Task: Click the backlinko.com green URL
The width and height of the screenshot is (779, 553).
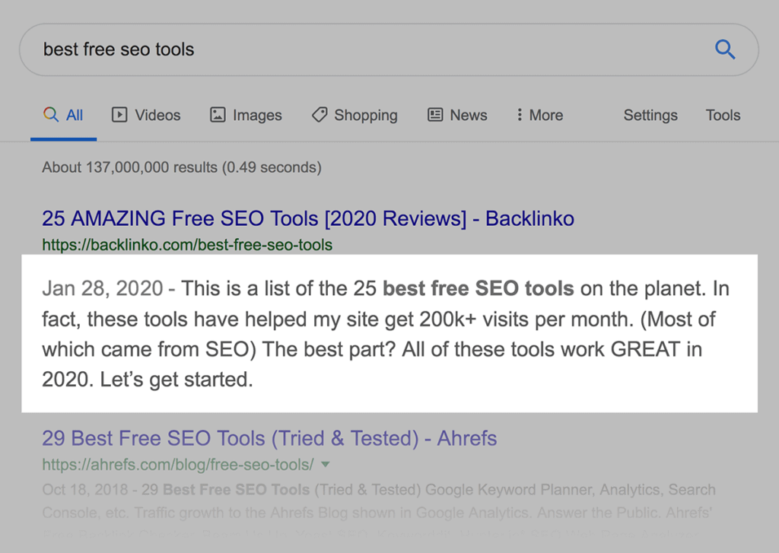Action: (x=186, y=245)
